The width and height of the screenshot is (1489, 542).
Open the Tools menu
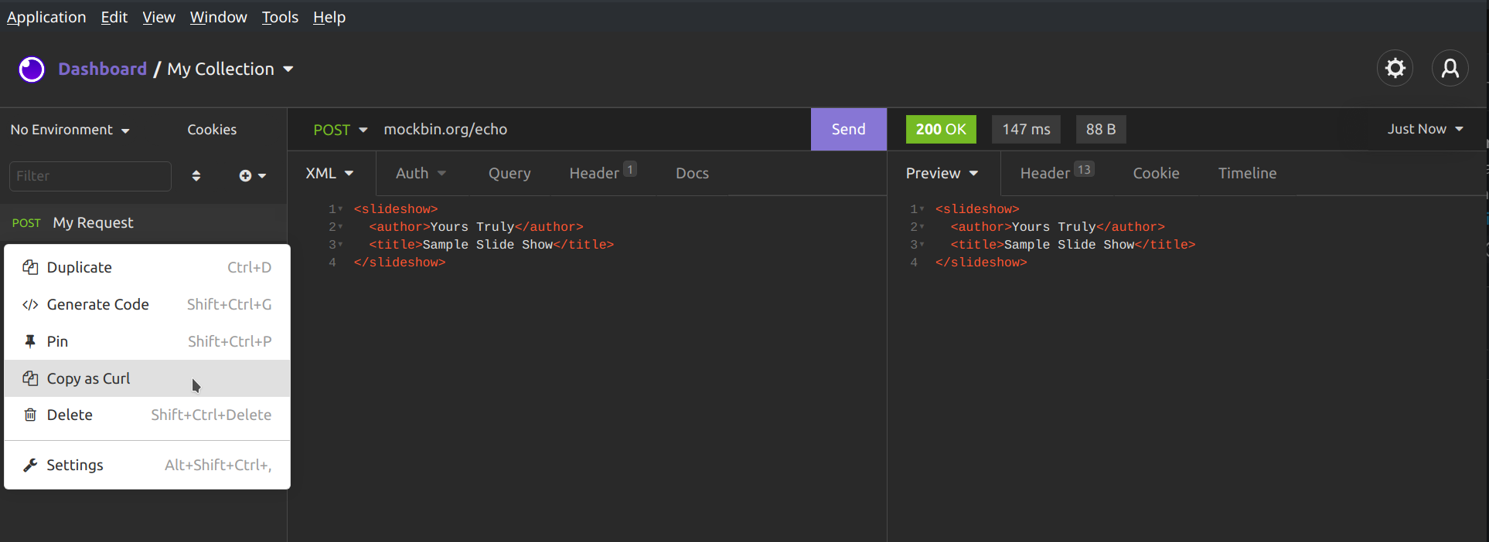tap(280, 17)
